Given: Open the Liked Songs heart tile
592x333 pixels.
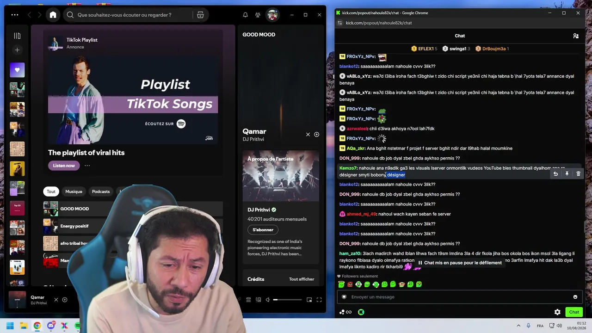Looking at the screenshot, I should (x=17, y=70).
